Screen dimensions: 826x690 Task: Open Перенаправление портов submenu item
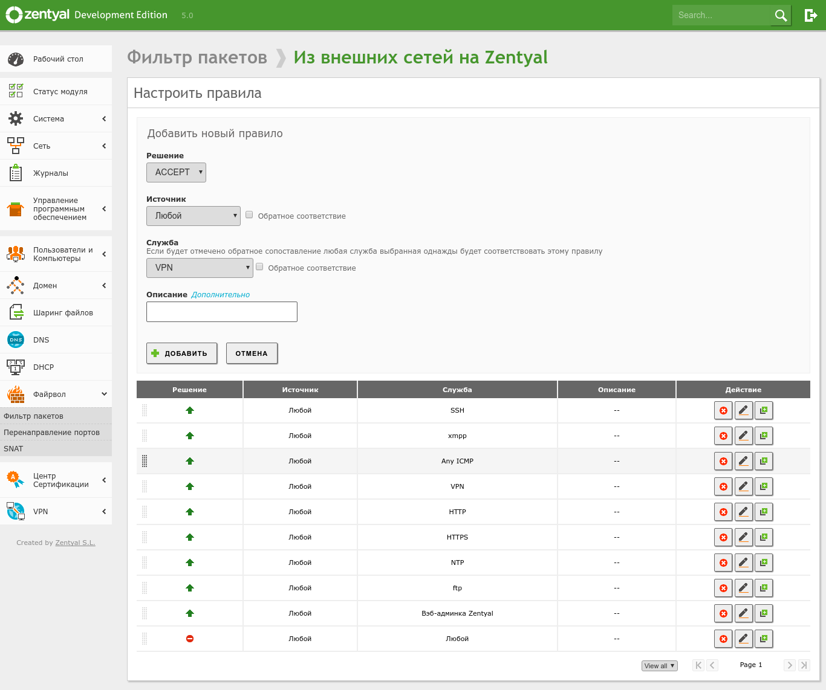click(56, 432)
